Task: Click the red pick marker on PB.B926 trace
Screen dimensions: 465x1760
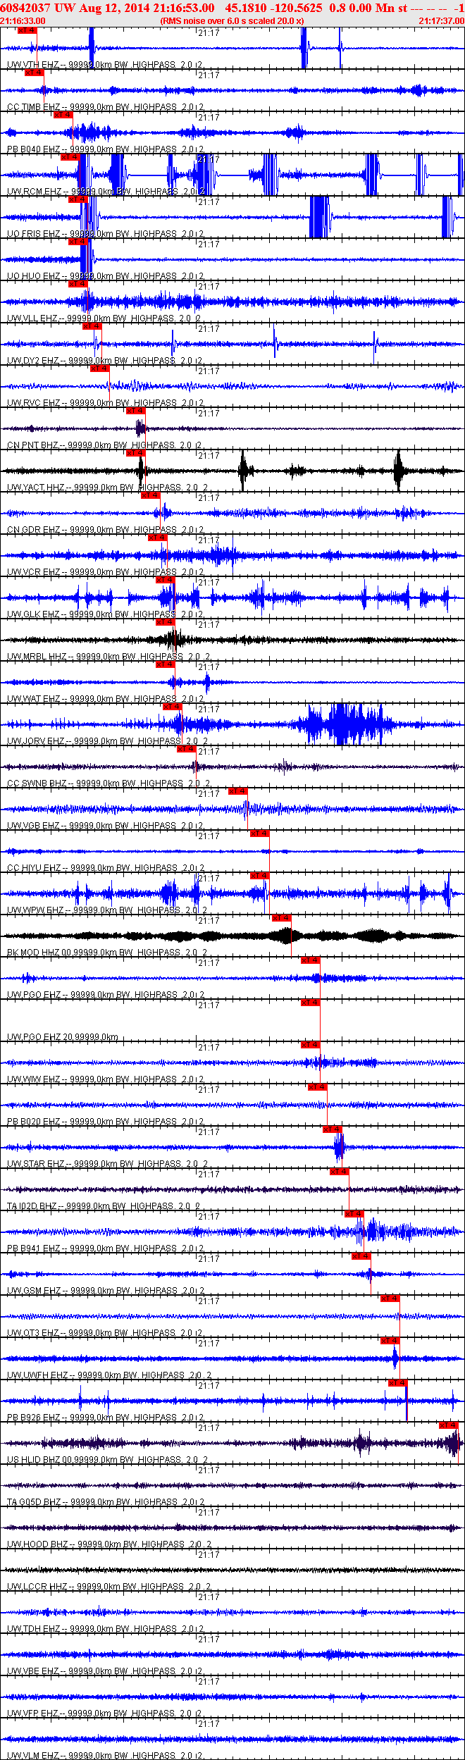Action: (398, 1383)
